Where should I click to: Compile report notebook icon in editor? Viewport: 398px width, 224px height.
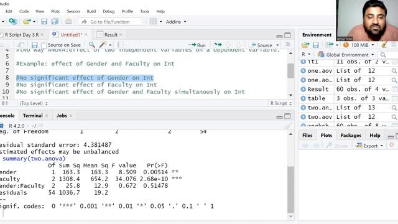pyautogui.click(x=120, y=45)
